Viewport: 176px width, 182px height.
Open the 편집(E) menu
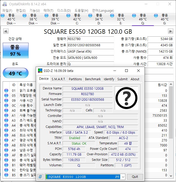tap(21, 10)
